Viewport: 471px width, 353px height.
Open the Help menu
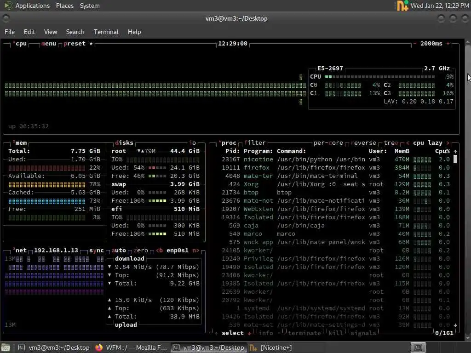(134, 32)
